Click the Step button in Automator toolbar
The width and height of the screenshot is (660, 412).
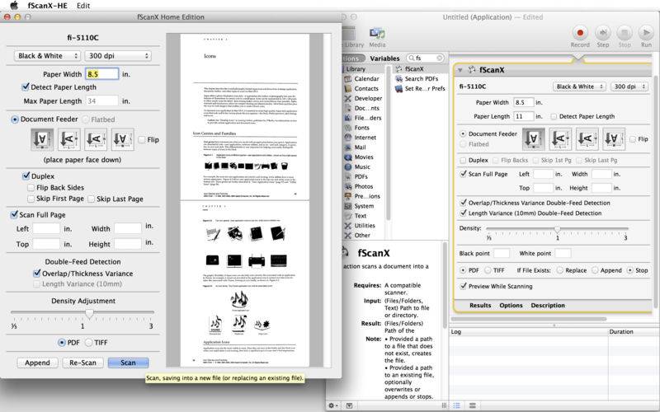click(x=603, y=33)
